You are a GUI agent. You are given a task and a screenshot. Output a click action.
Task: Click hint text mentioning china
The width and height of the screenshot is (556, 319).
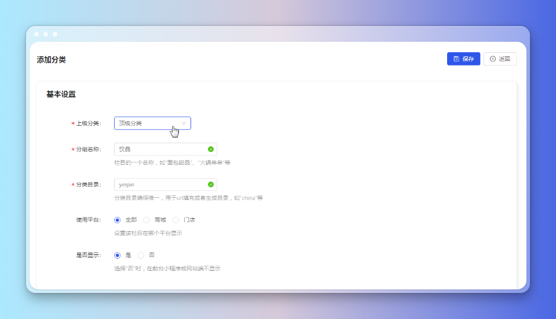[189, 198]
